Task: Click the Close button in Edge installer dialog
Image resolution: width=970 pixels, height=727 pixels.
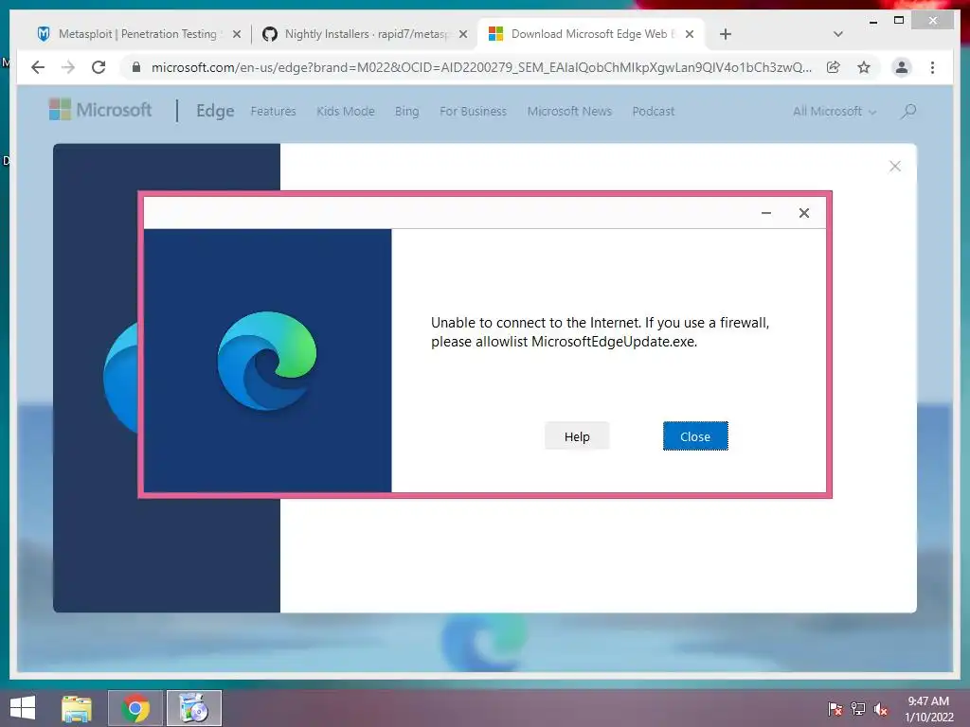Action: (695, 436)
